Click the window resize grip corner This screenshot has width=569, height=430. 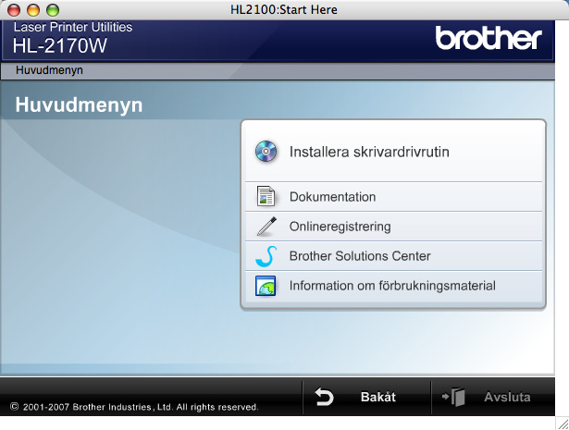(563, 424)
